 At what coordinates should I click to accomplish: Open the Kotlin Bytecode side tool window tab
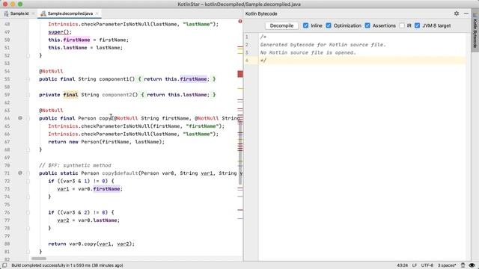pos(475,31)
